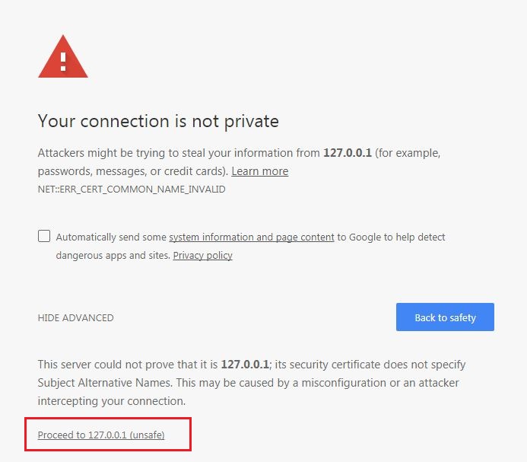The width and height of the screenshot is (527, 462).
Task: Enable automatic reporting checkbox
Action: coord(44,236)
